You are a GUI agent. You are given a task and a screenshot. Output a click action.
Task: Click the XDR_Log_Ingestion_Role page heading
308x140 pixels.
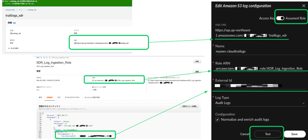[x=54, y=63]
